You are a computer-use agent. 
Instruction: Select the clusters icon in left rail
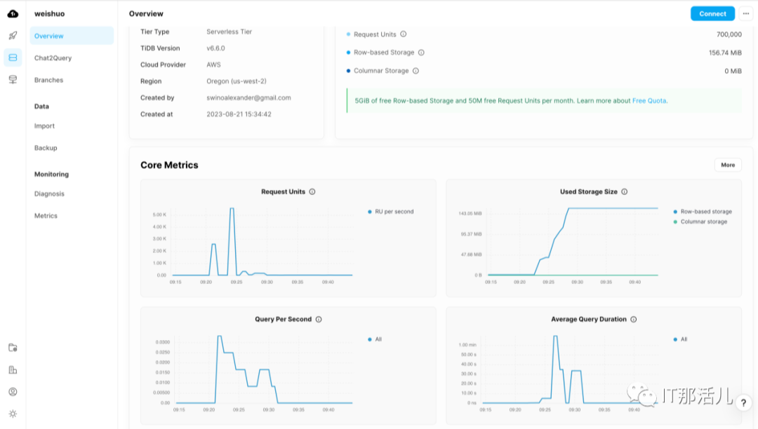click(13, 57)
